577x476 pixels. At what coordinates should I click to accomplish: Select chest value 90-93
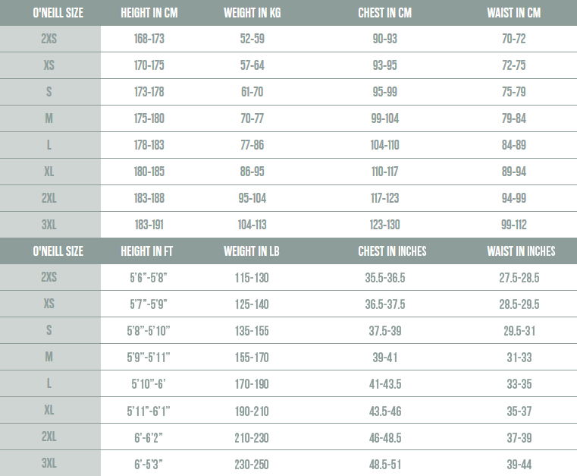click(x=384, y=39)
